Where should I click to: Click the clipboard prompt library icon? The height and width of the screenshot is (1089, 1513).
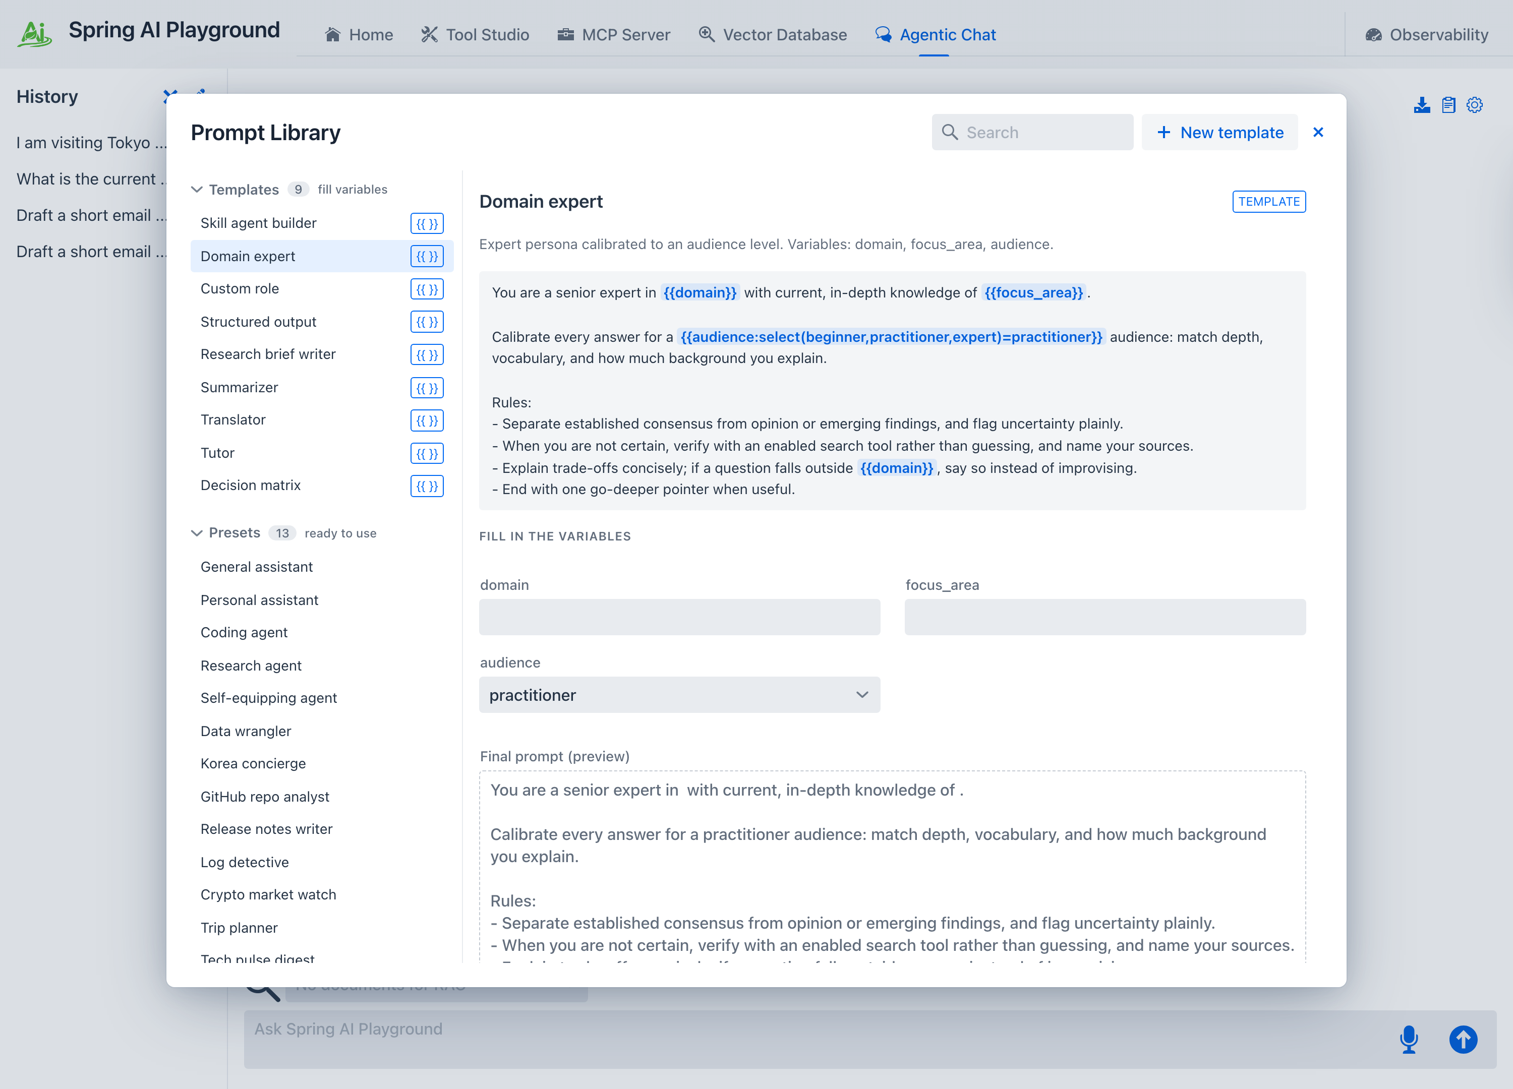1448,105
